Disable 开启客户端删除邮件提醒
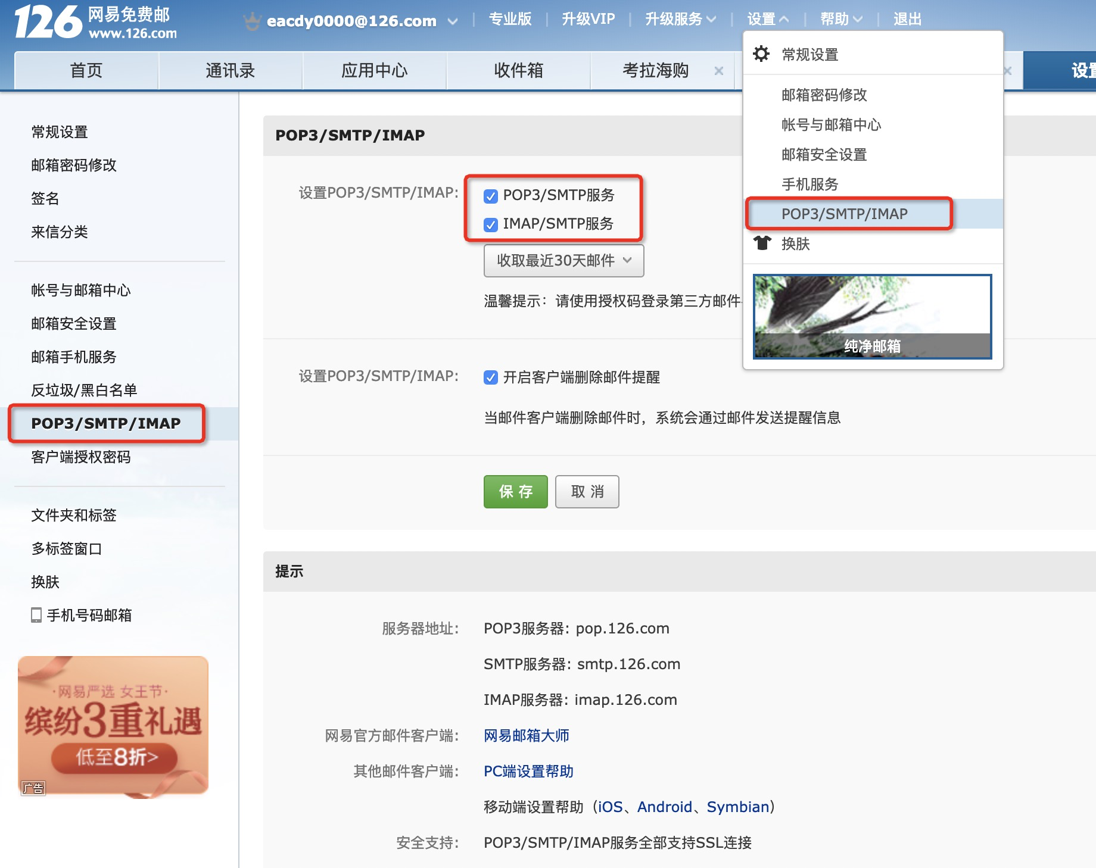1096x868 pixels. [490, 377]
